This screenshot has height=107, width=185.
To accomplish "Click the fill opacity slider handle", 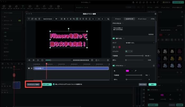I will (x=143, y=56).
